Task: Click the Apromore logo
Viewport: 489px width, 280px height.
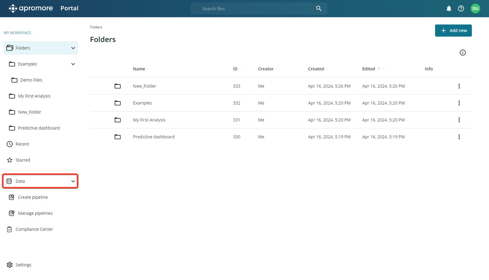Action: click(31, 8)
